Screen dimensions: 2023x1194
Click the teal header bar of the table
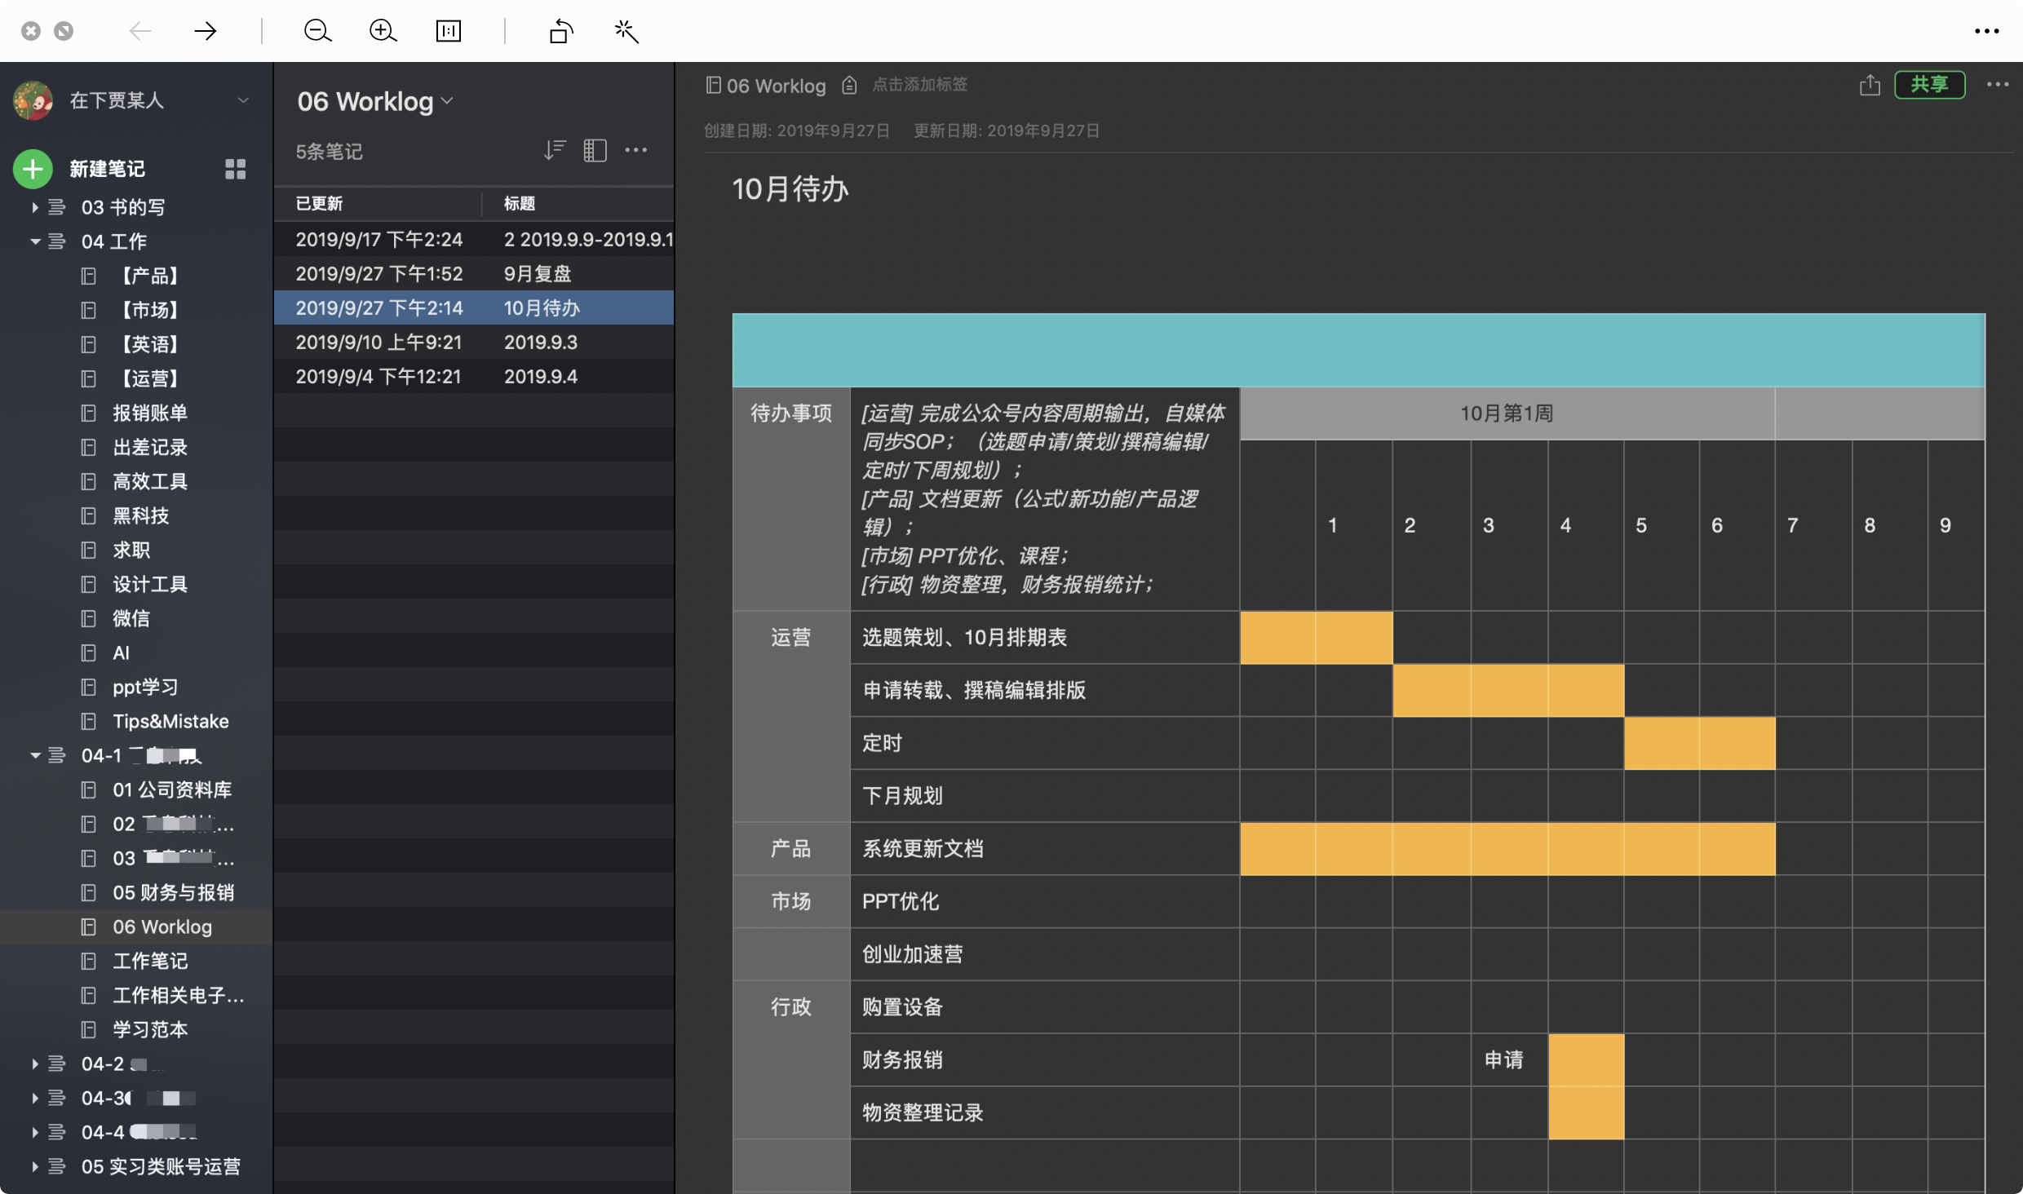click(1358, 350)
